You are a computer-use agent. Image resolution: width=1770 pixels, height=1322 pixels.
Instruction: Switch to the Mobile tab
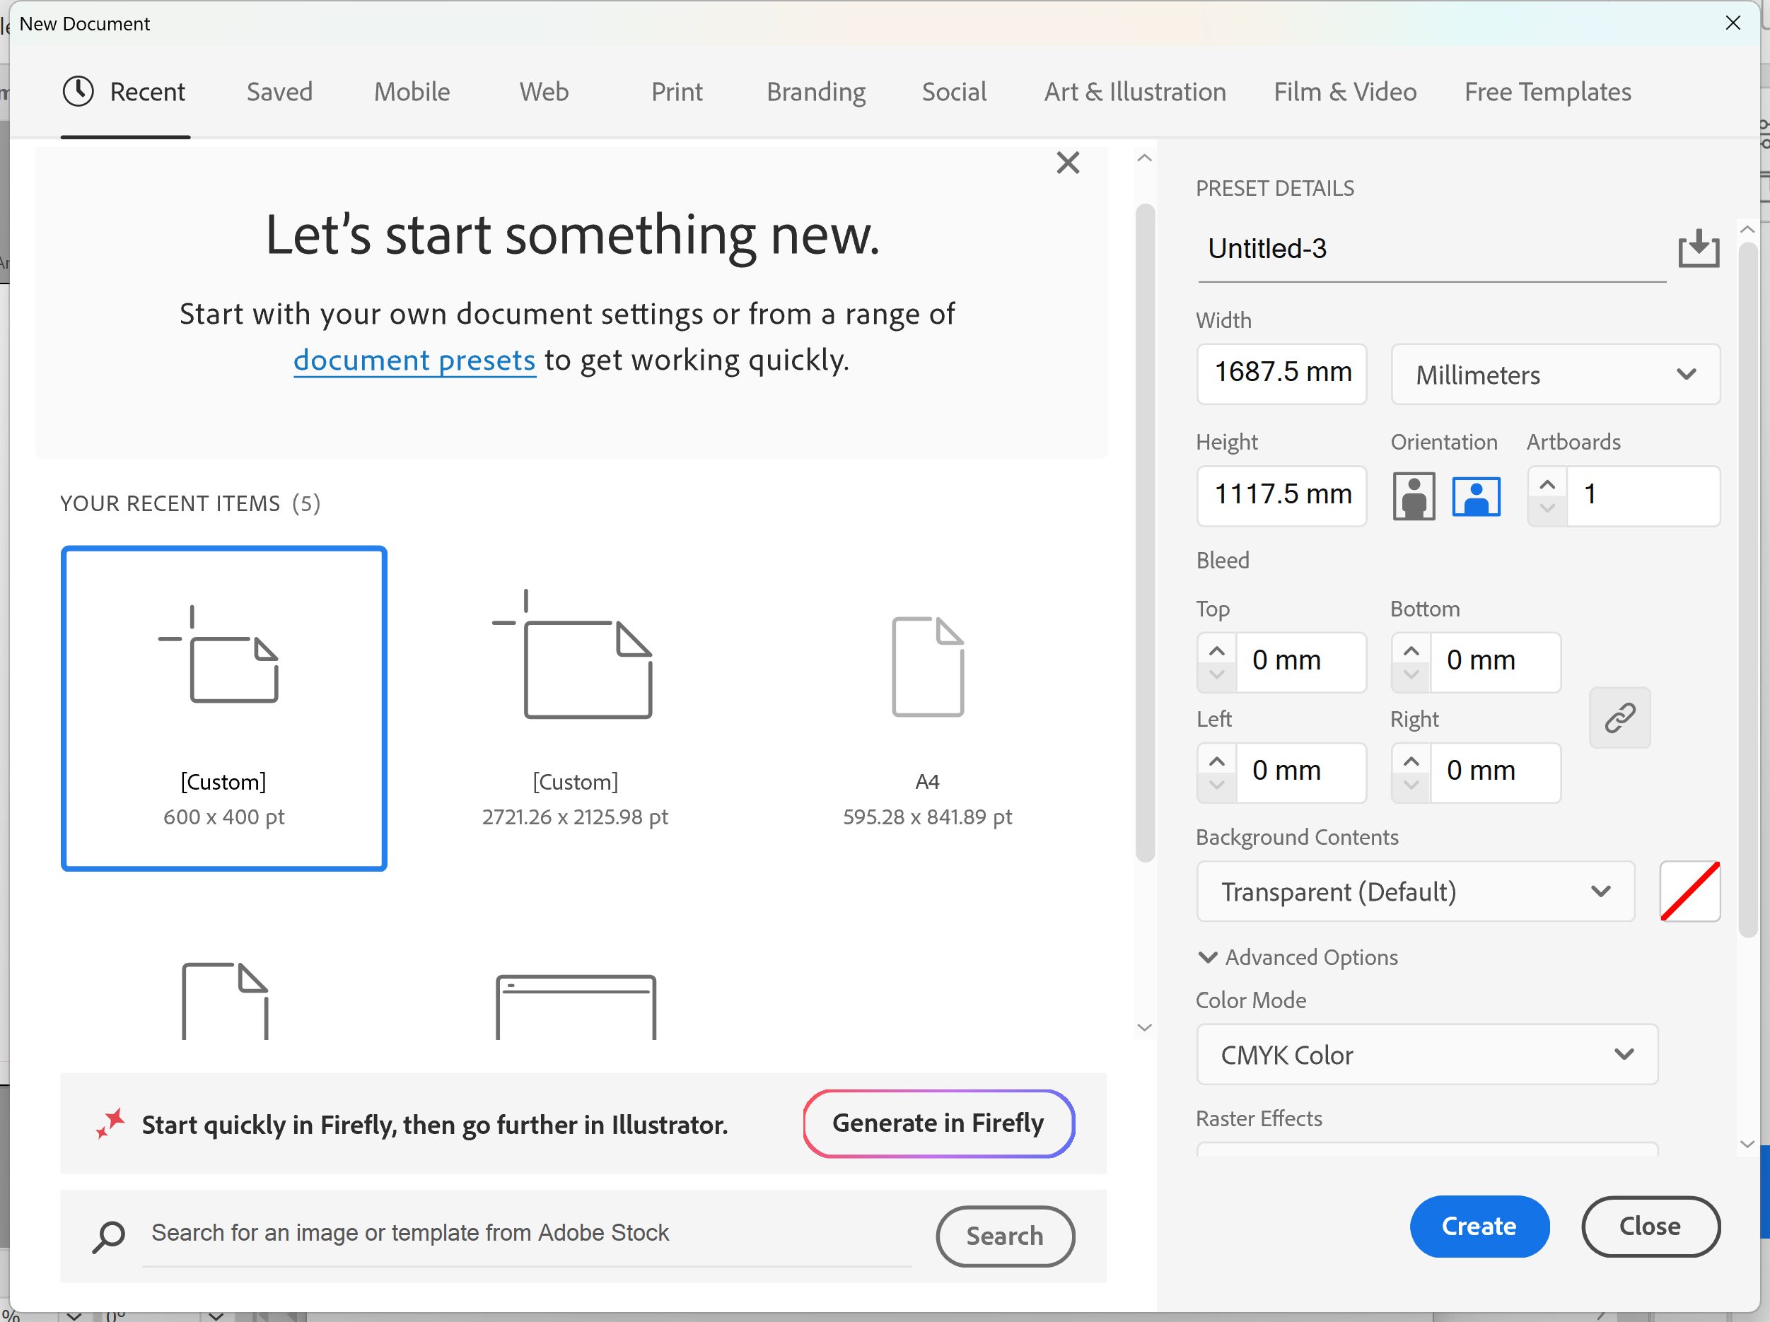(x=412, y=92)
